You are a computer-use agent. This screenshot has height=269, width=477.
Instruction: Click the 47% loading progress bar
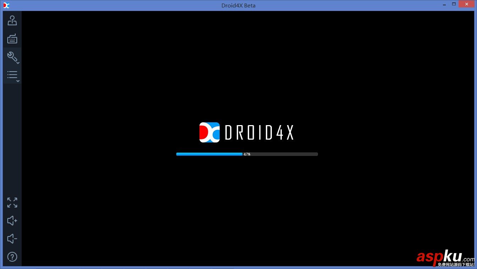coord(247,154)
